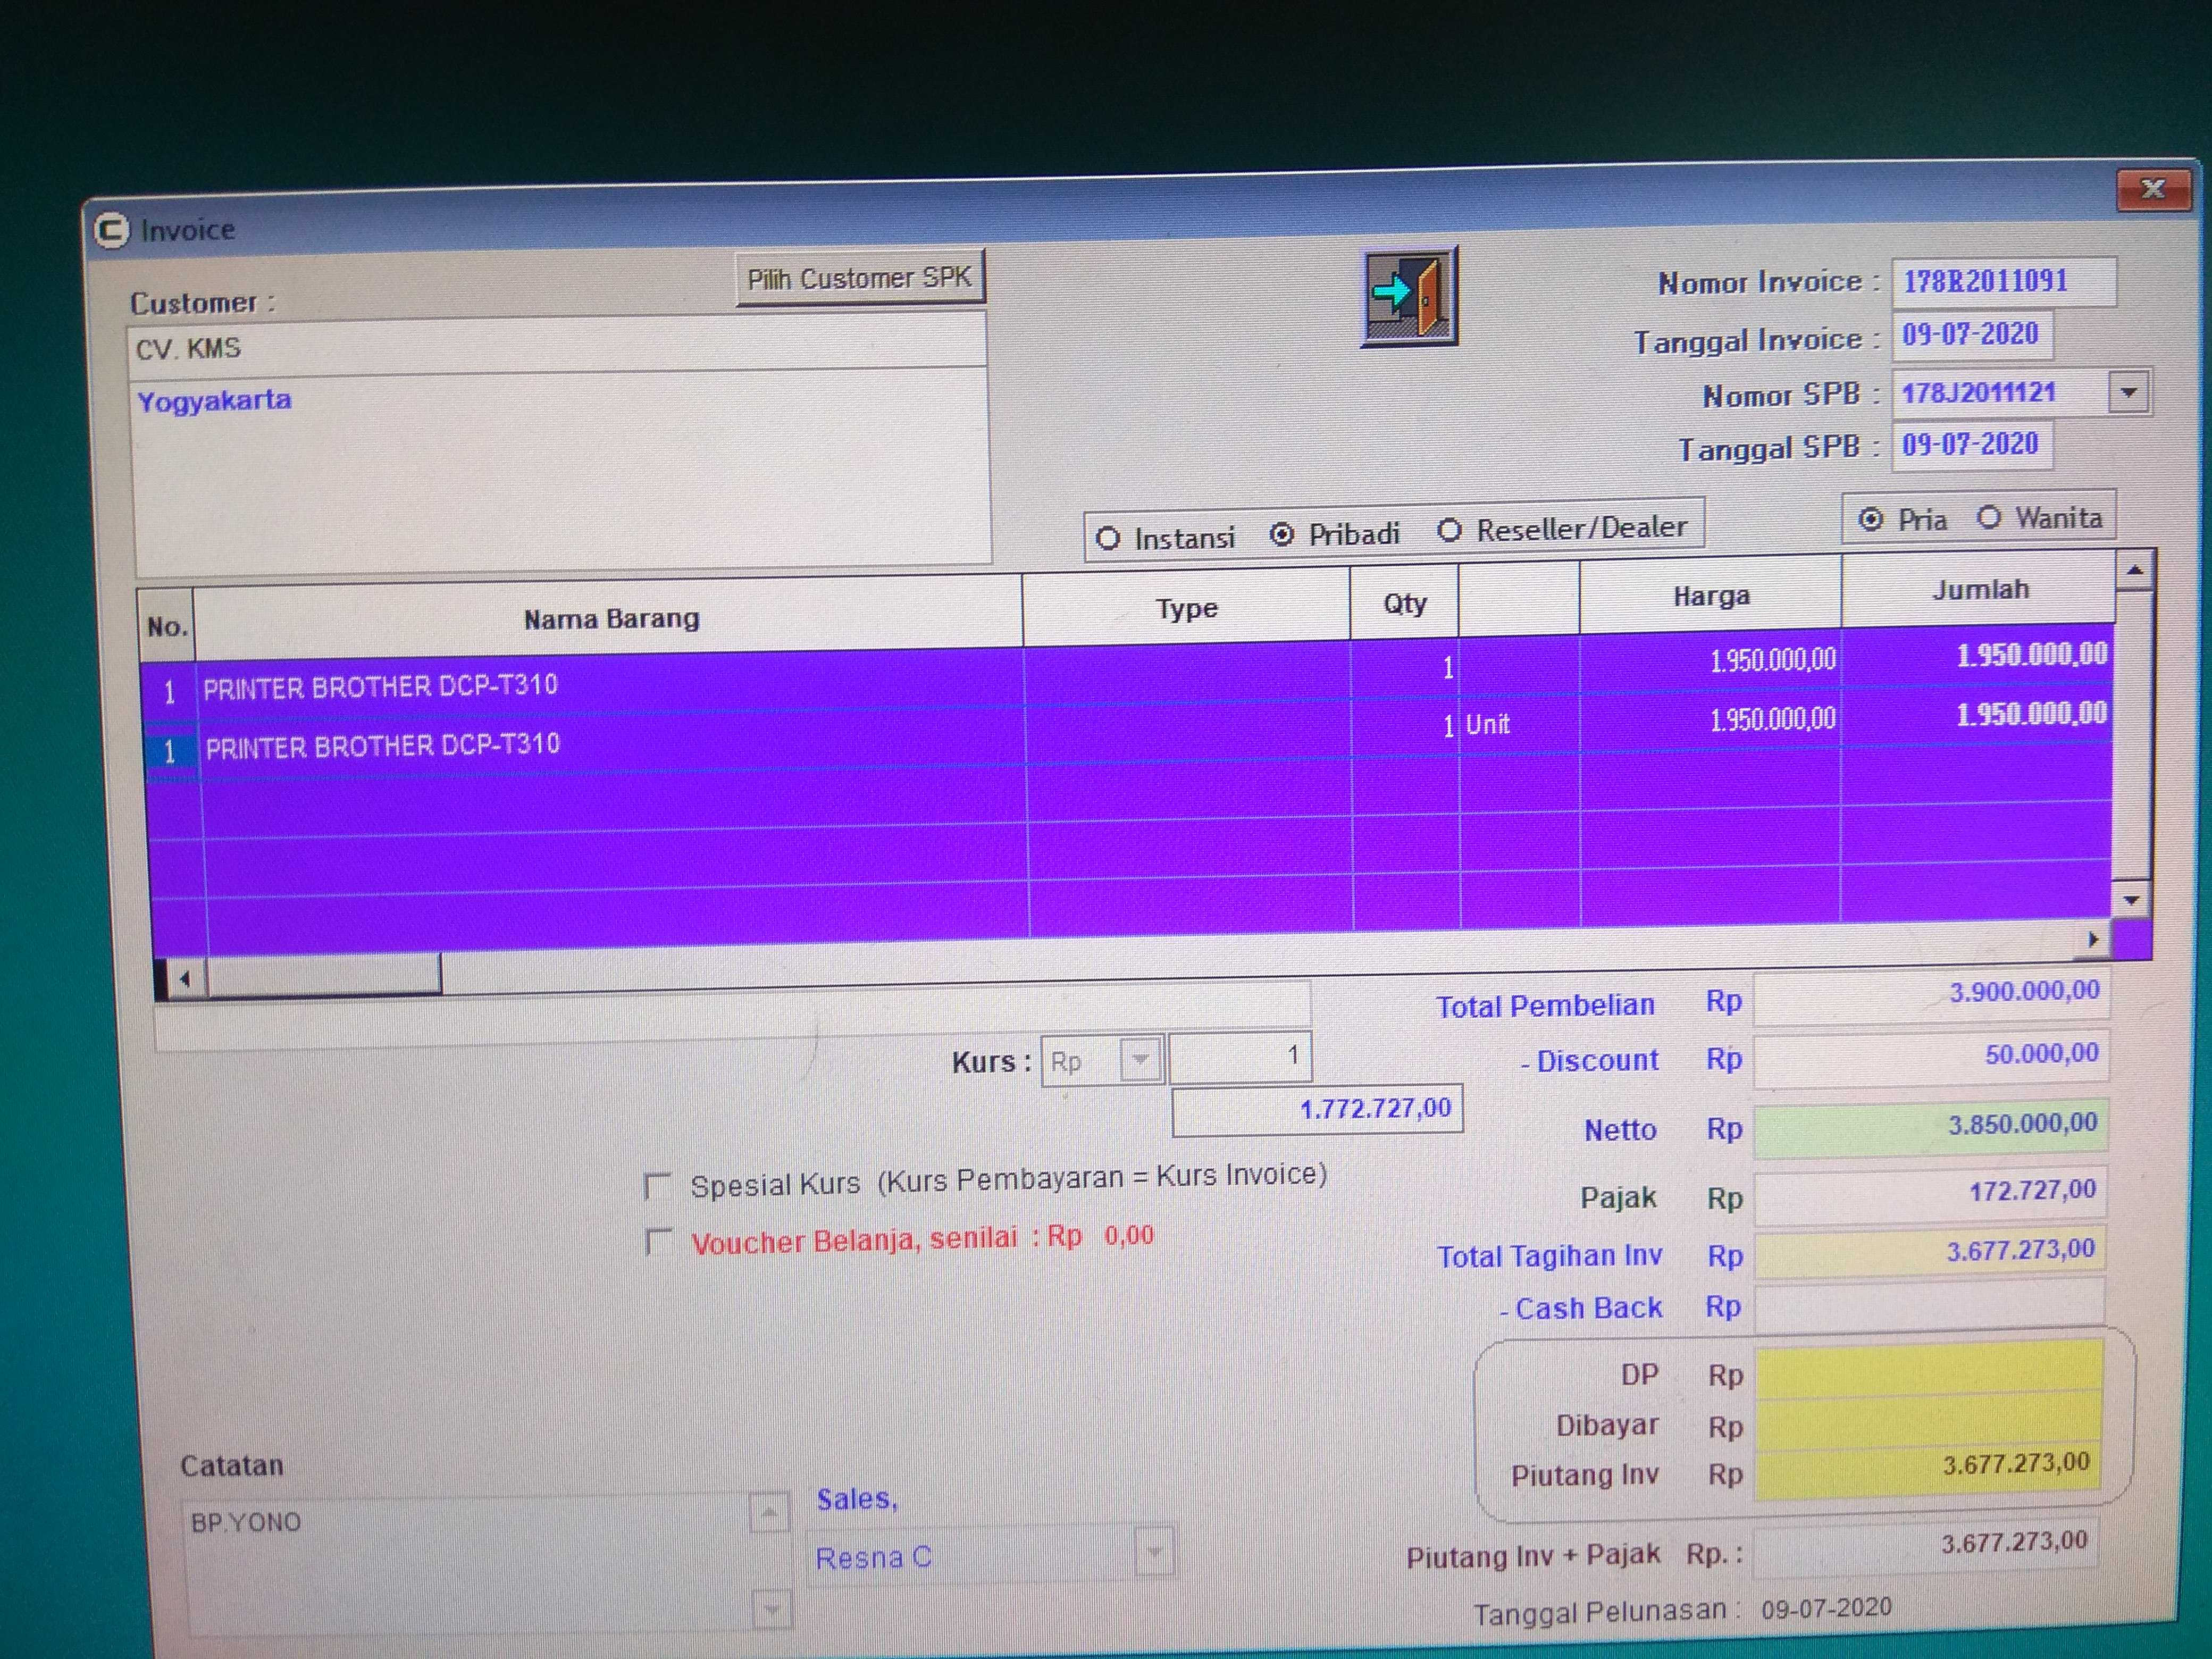2212x1659 pixels.
Task: Click the horizontal scroll left arrow
Action: (x=184, y=980)
